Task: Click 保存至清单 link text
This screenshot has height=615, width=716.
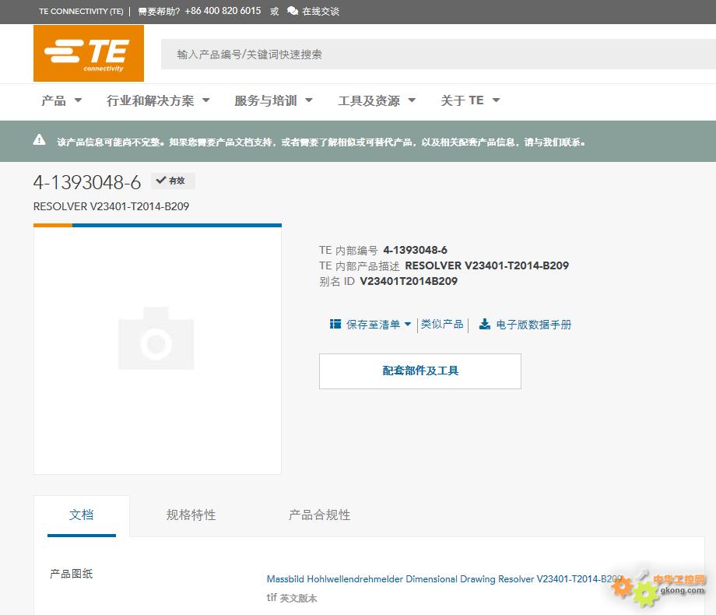Action: 373,325
